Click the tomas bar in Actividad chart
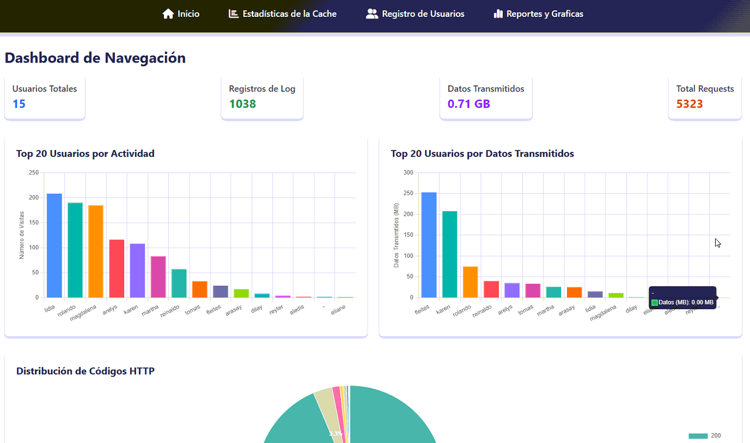The width and height of the screenshot is (750, 443). pyautogui.click(x=200, y=290)
